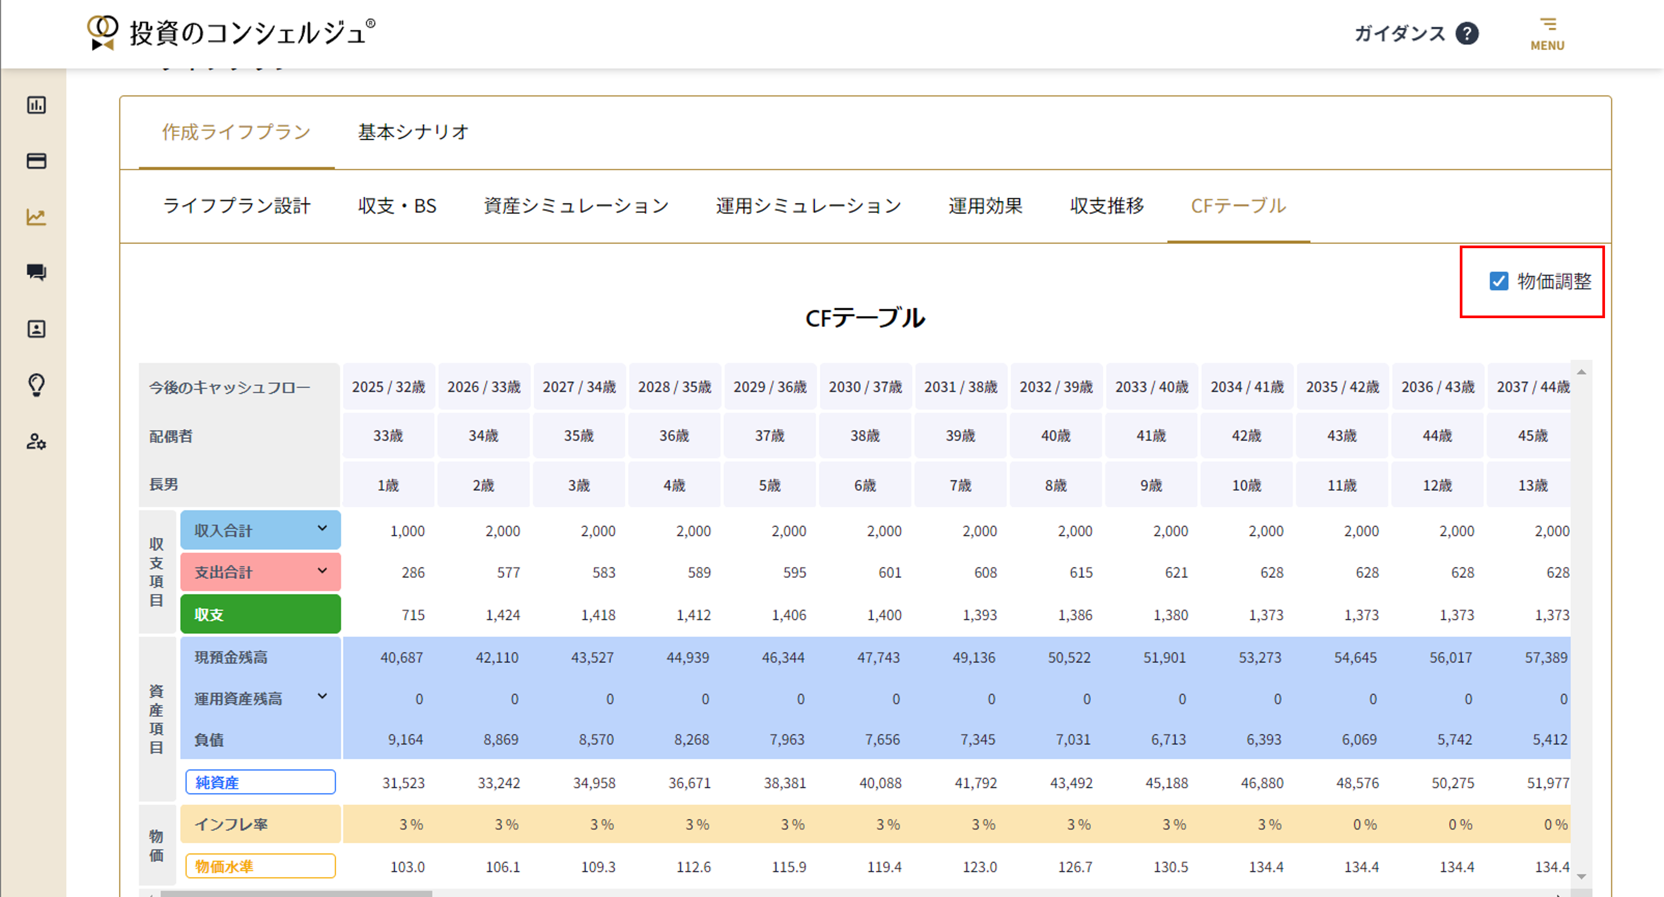Uncheck the 物価調整 checkbox

(x=1499, y=281)
